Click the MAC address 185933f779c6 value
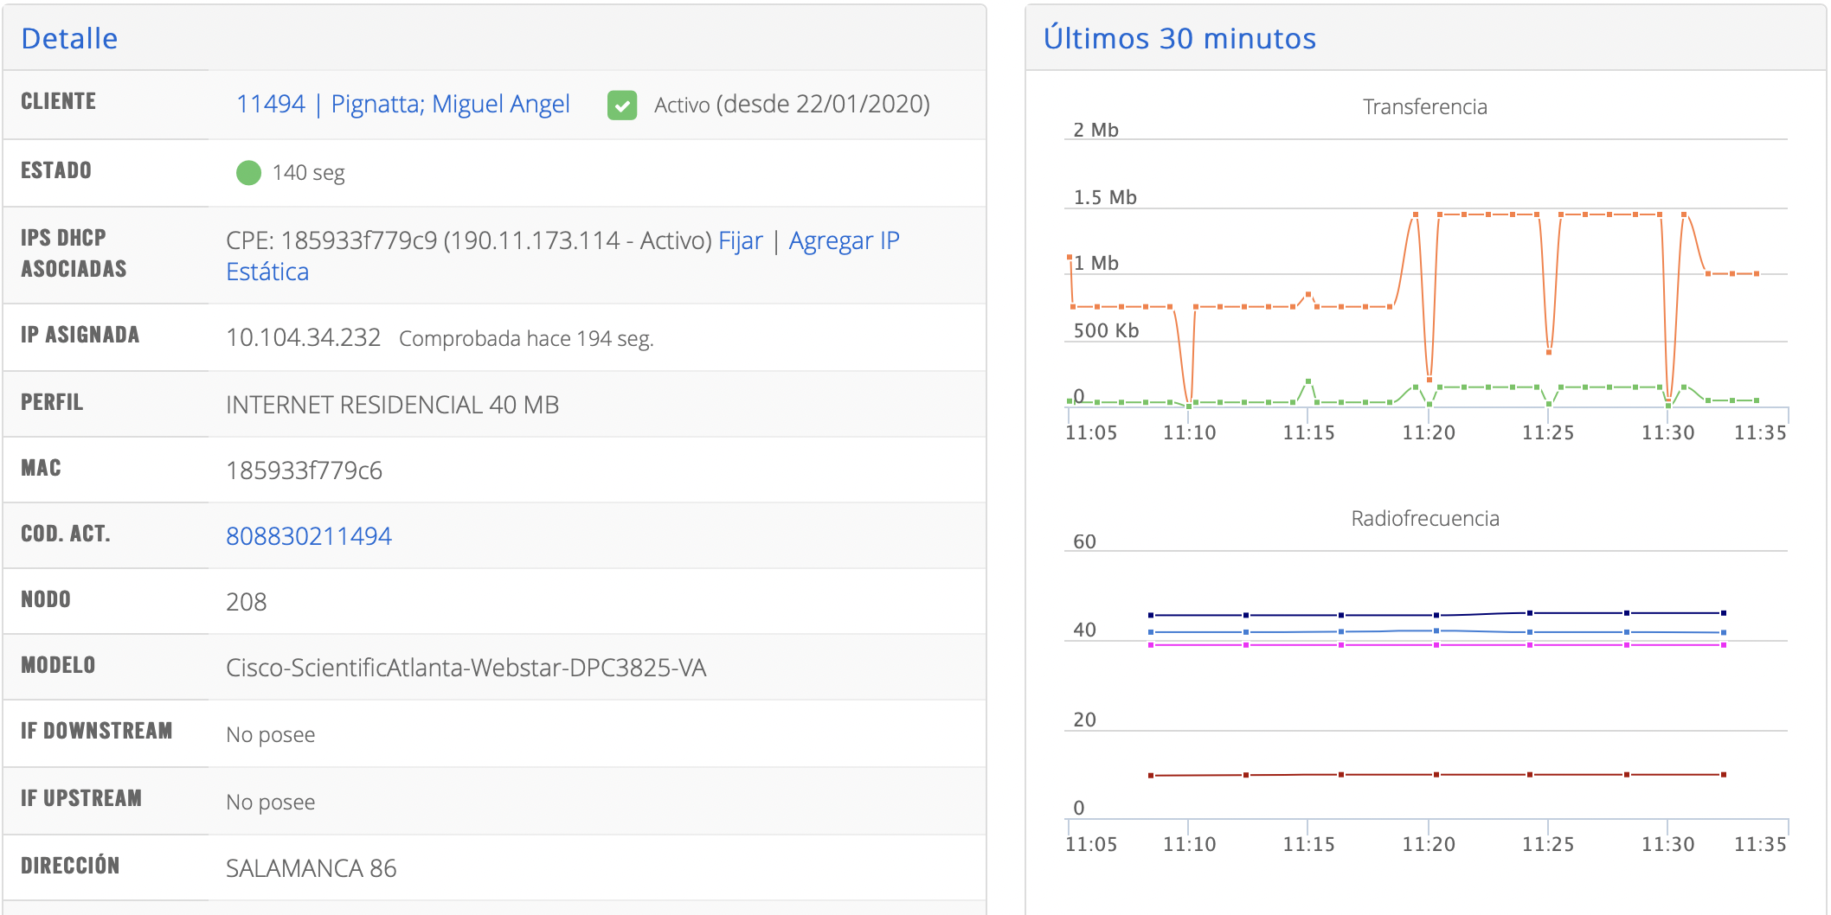This screenshot has height=915, width=1831. [x=304, y=470]
